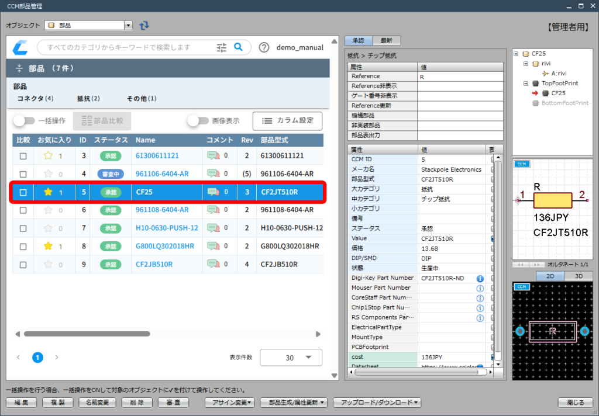Open the assign change dropdown button
Viewport: 599px width, 416px height.
[x=230, y=402]
